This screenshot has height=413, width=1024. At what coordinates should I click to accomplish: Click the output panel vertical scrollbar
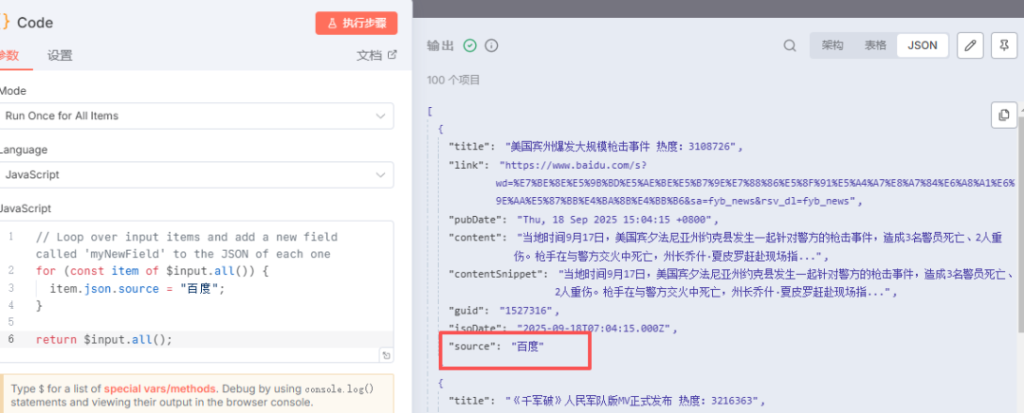tap(1020, 237)
